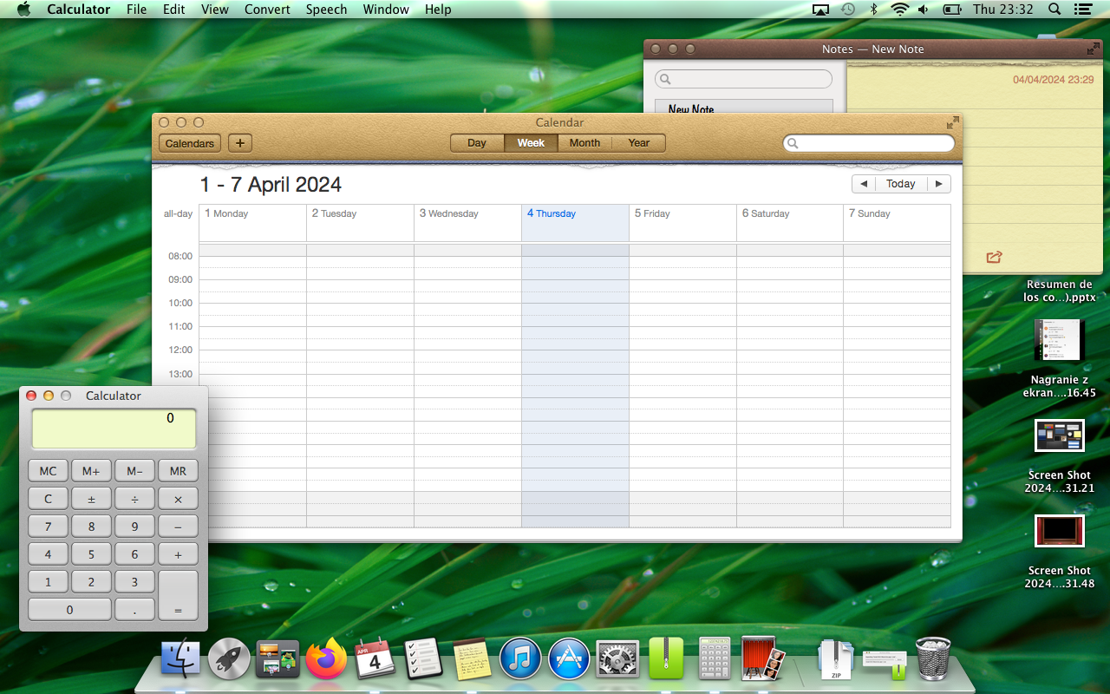Select the New Note entry in Notes list
Viewport: 1110px width, 694px height.
tap(743, 108)
